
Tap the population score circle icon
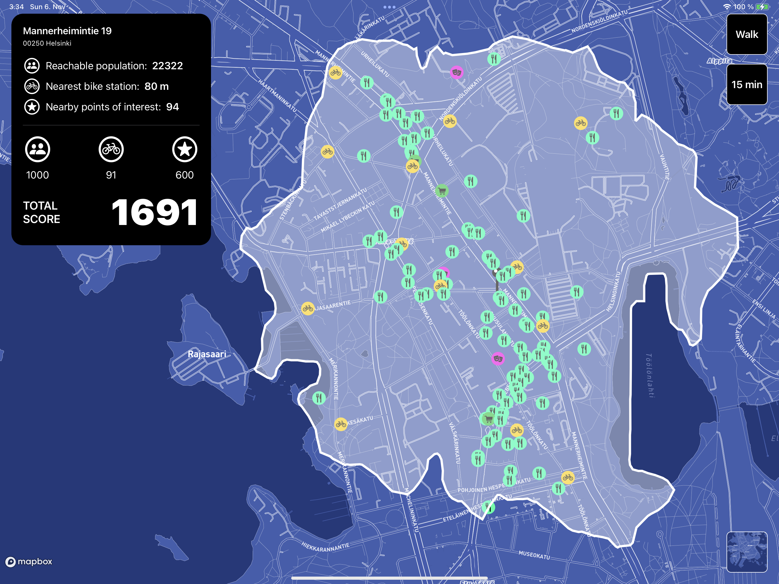[x=37, y=149]
